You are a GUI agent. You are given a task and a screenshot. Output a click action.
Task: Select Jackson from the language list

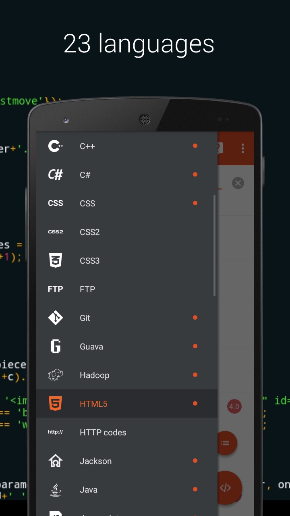[127, 461]
